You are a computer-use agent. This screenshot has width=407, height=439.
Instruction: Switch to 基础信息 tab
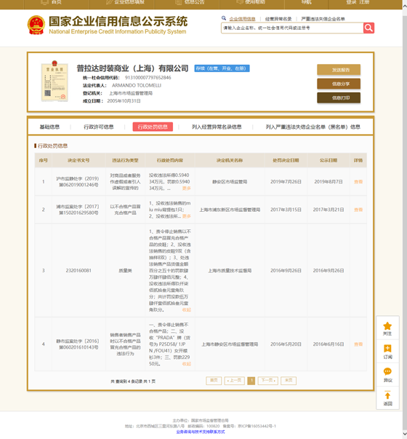(49, 127)
